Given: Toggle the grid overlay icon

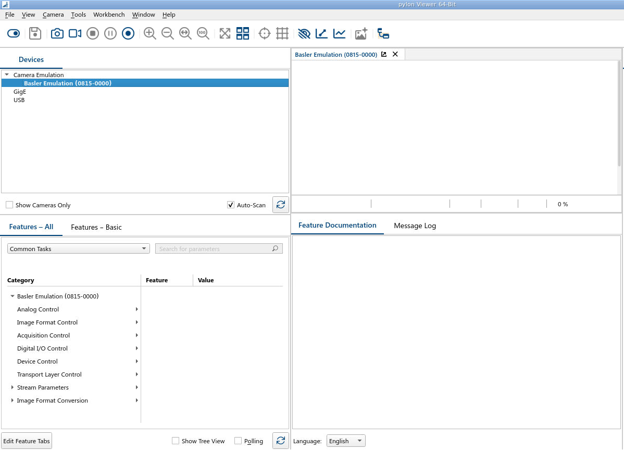Looking at the screenshot, I should pos(282,33).
